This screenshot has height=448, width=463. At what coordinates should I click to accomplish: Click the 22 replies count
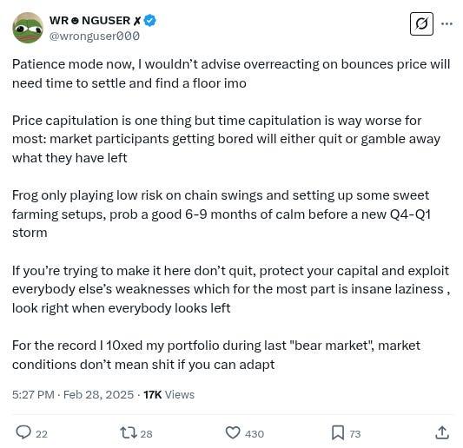[x=42, y=434]
